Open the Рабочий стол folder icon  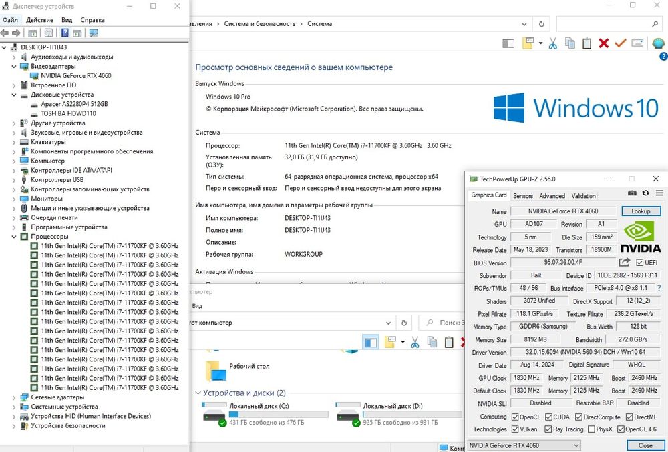pos(215,371)
